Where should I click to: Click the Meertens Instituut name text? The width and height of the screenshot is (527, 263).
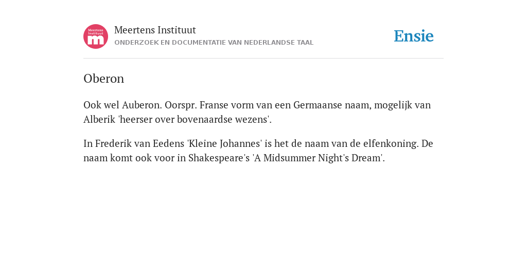(x=155, y=30)
